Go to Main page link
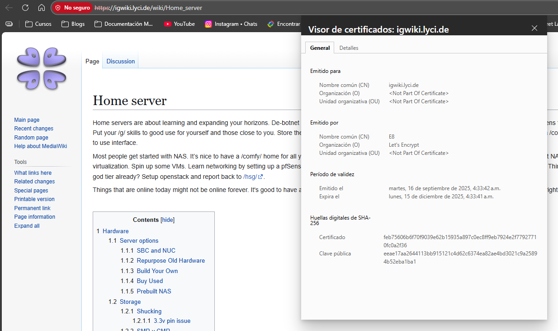The width and height of the screenshot is (558, 331). click(27, 120)
